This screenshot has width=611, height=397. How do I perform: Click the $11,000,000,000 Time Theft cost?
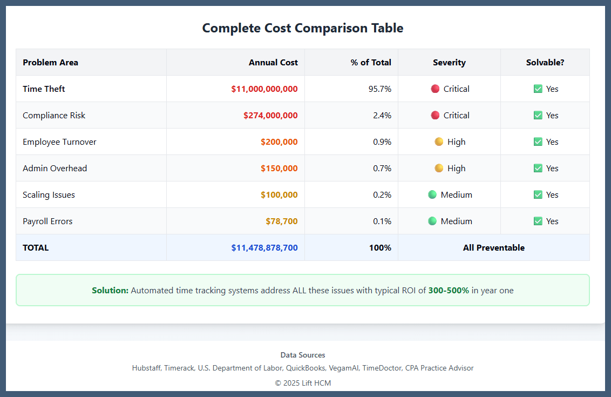point(264,89)
